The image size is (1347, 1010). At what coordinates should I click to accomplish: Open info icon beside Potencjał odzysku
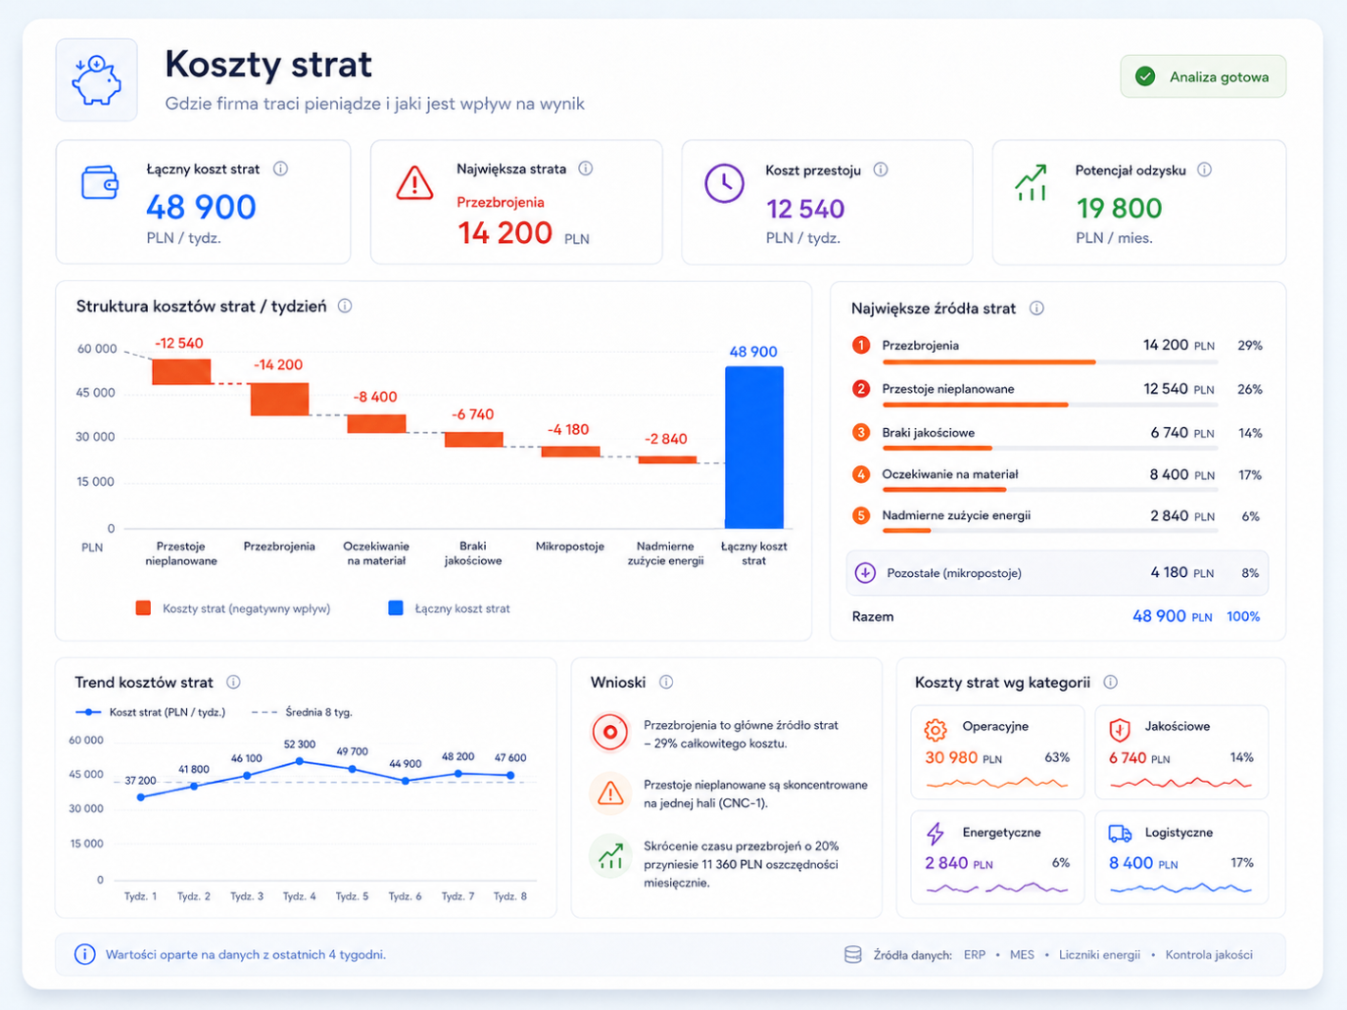tap(1205, 169)
